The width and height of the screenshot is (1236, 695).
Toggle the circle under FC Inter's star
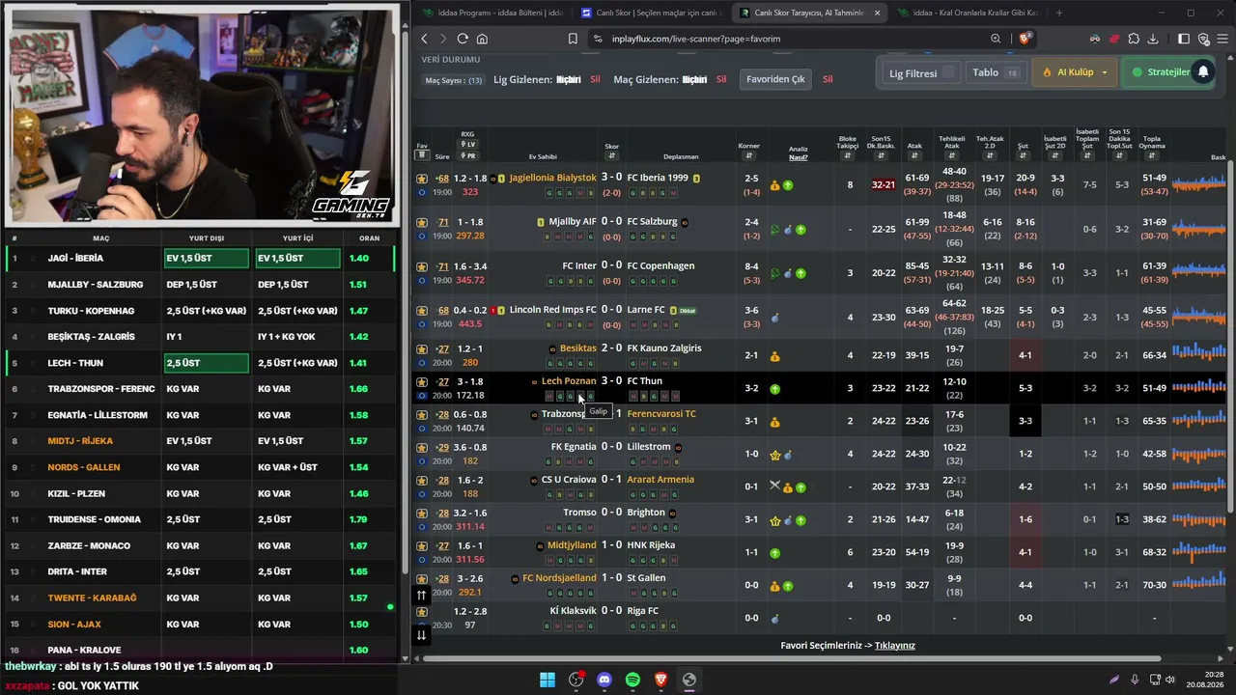point(422,280)
